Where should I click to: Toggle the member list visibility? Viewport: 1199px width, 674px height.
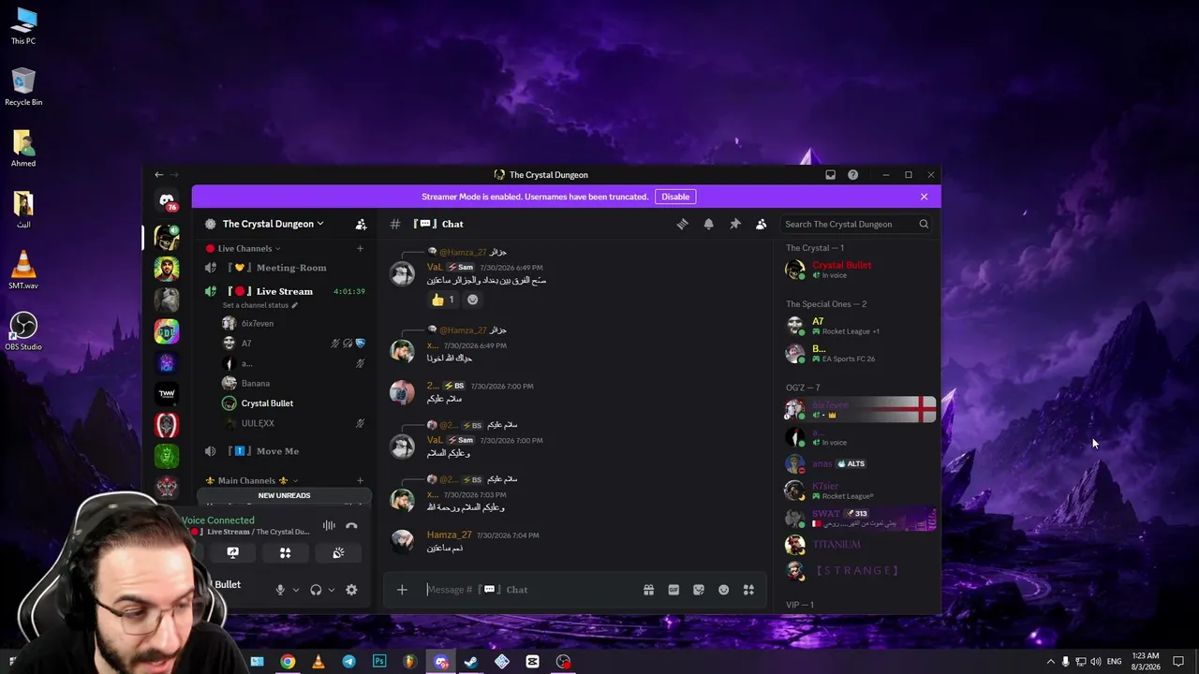point(761,225)
